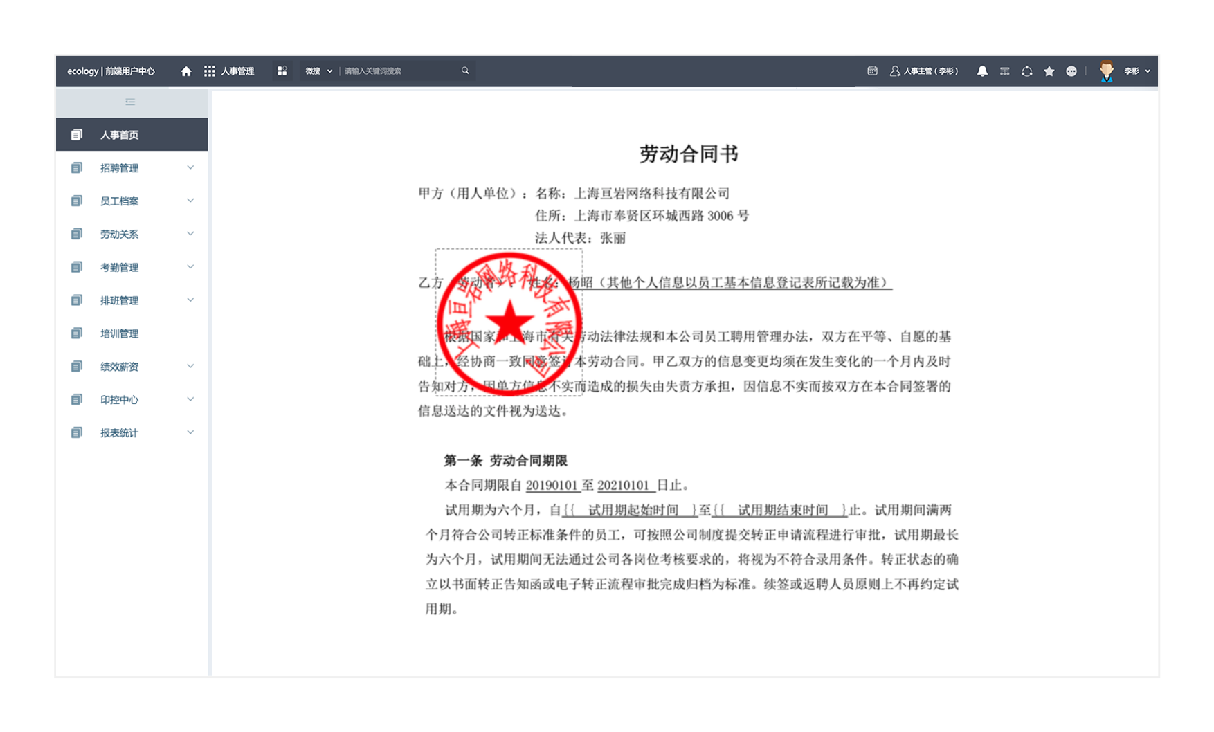The height and width of the screenshot is (732, 1214).
Task: Click the workflow list icon near the bell
Action: tap(1004, 71)
